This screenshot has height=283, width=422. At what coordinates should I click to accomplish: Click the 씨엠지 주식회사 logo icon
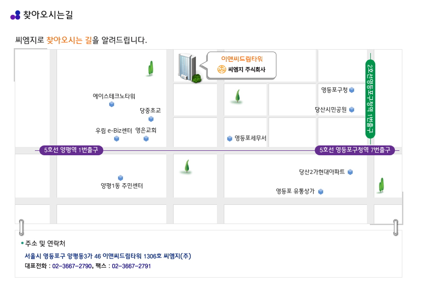[x=222, y=70]
